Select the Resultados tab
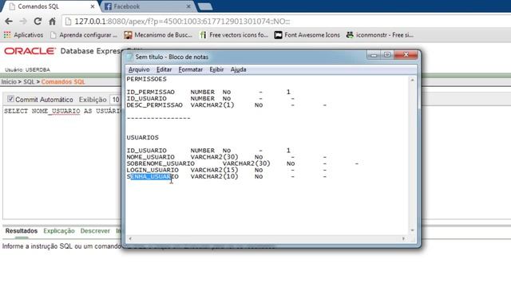 (22, 231)
